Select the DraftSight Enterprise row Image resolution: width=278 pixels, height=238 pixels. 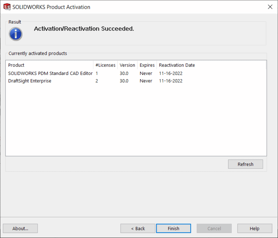30,81
